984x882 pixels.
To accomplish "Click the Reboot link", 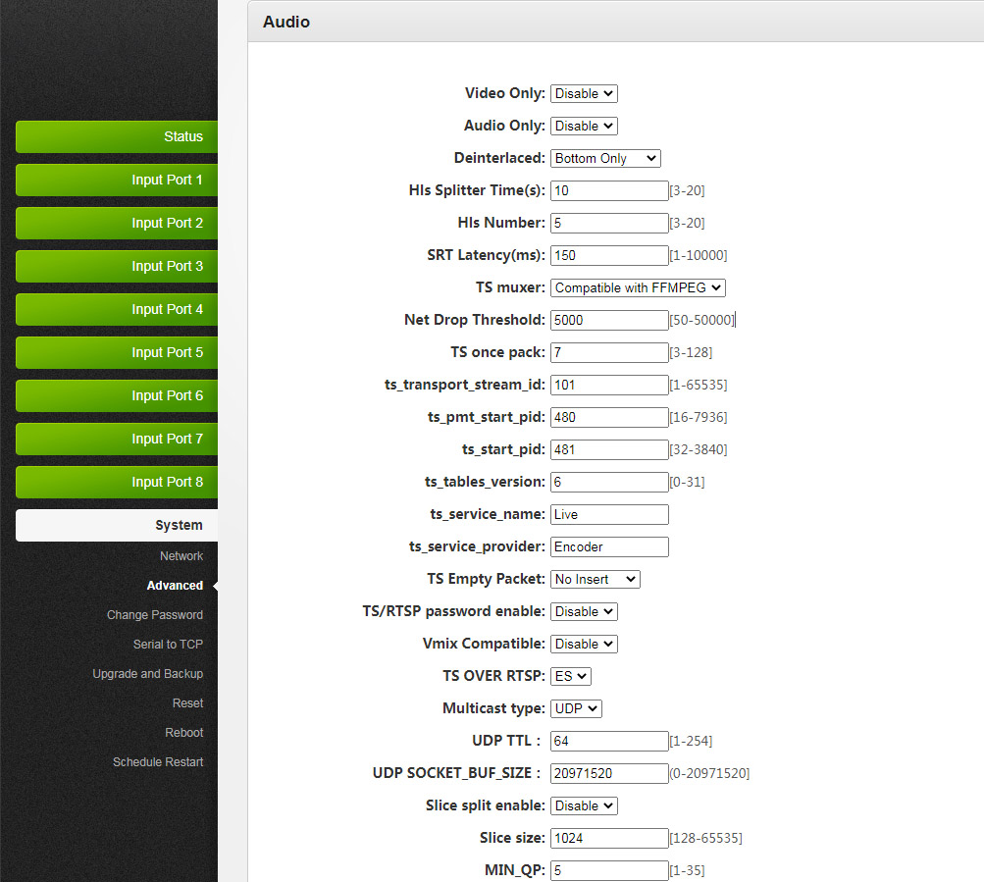I will 184,733.
